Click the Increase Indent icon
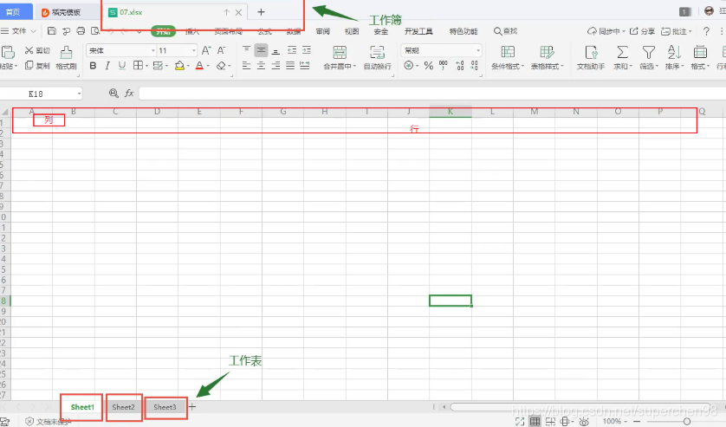Image resolution: width=726 pixels, height=427 pixels. click(x=307, y=50)
